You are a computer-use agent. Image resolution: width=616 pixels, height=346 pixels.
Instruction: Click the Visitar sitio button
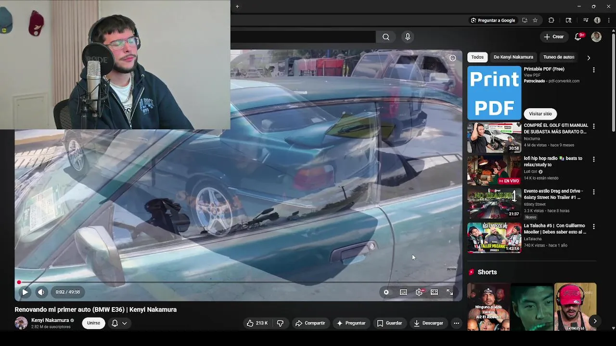click(540, 114)
